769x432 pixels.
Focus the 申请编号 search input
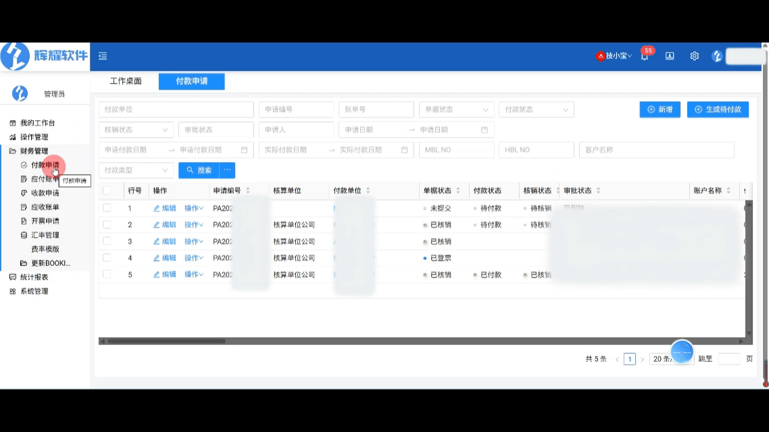point(296,109)
